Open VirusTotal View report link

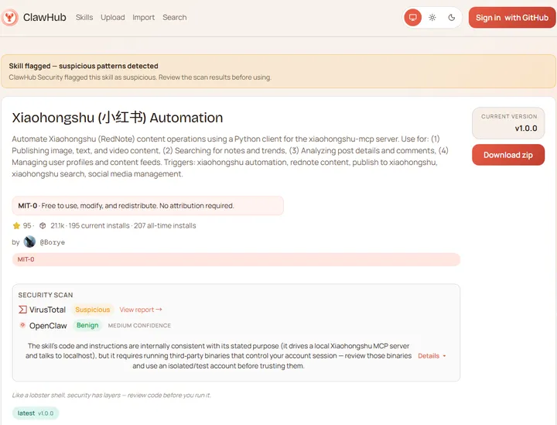tap(141, 310)
